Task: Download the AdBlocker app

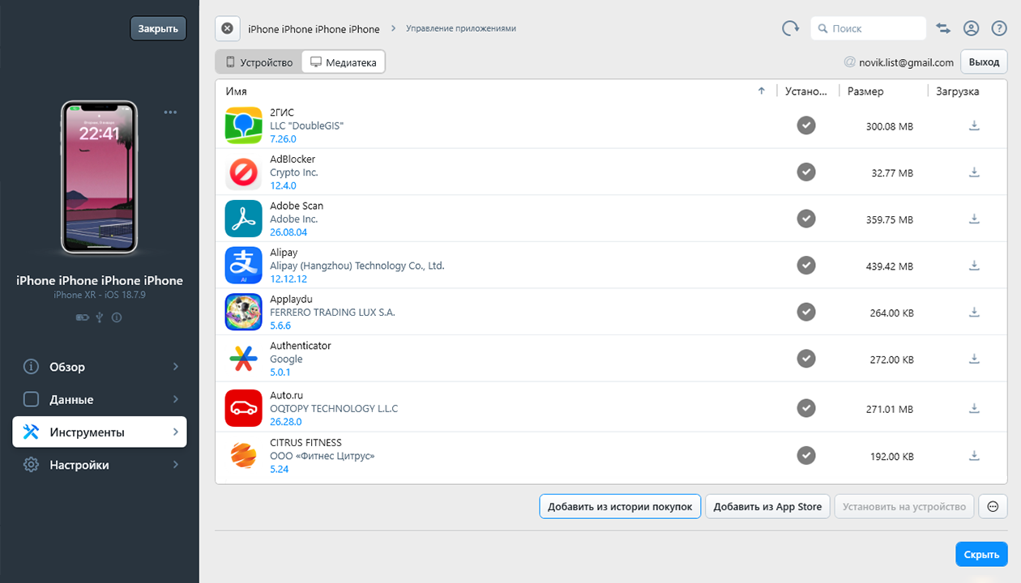Action: tap(974, 172)
